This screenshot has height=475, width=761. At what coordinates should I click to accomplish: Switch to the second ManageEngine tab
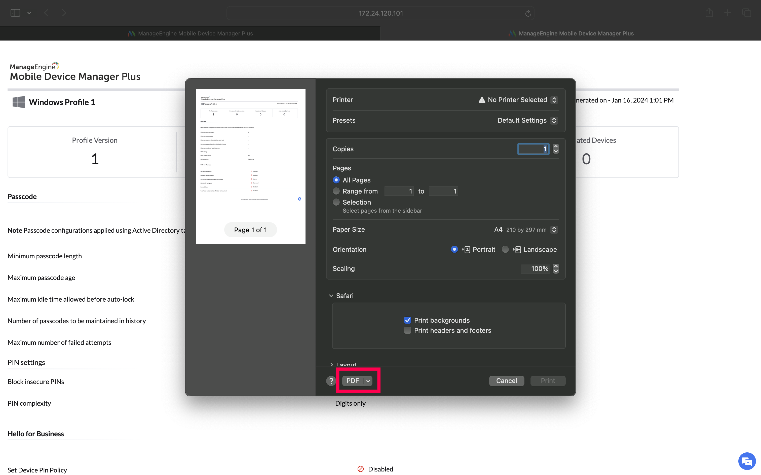pos(570,33)
